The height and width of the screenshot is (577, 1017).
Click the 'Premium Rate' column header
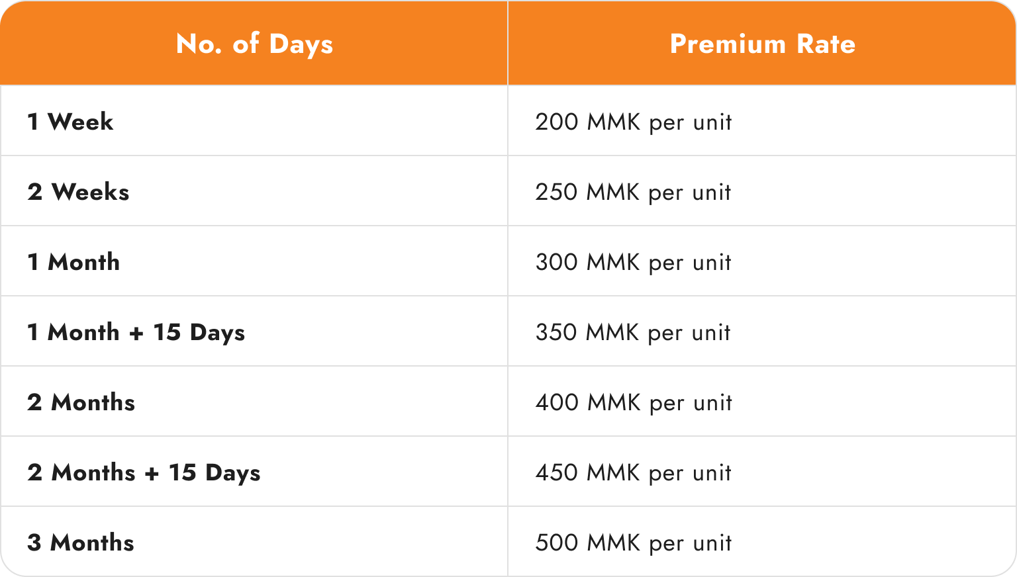[x=763, y=44]
